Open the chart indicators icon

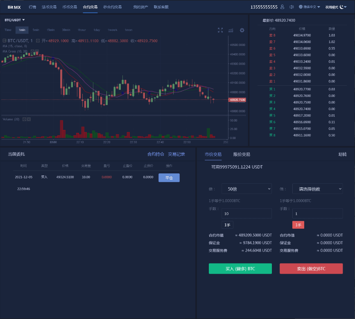(231, 30)
